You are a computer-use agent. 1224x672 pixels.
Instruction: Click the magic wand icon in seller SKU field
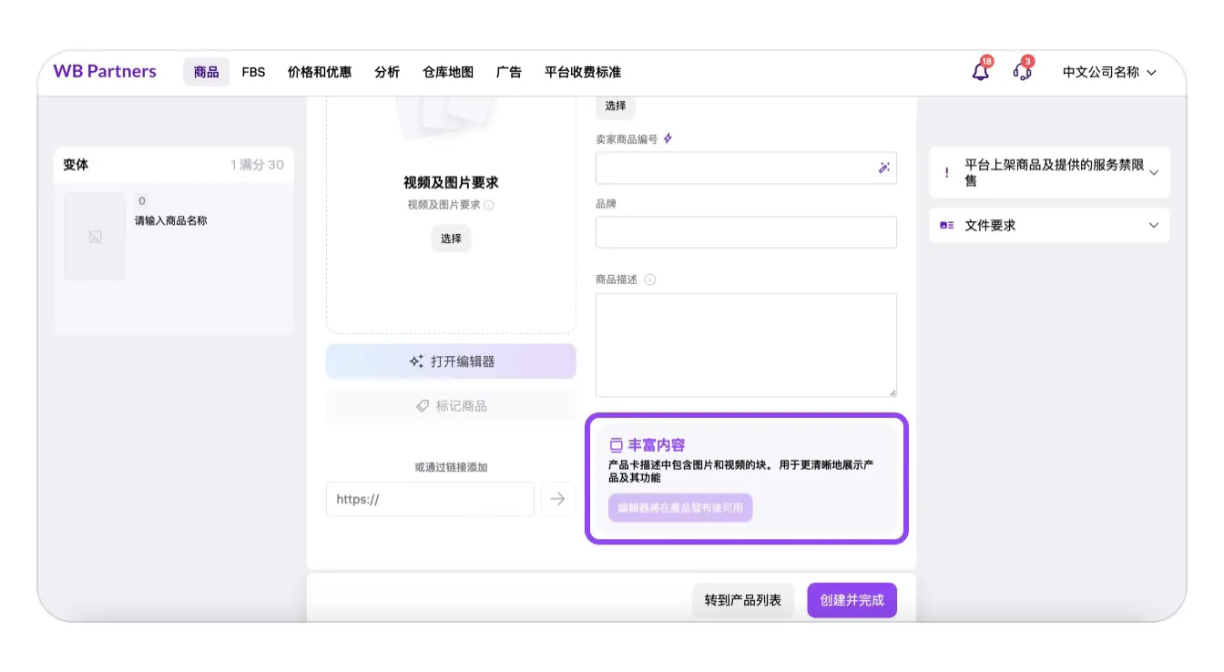(x=883, y=168)
